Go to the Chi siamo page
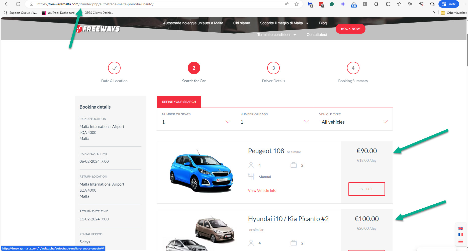The width and height of the screenshot is (468, 251). coord(242,23)
